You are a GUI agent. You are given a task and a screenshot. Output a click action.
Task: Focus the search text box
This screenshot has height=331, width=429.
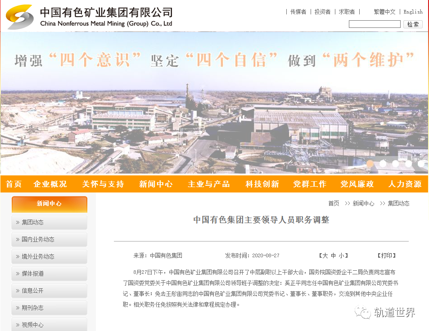click(375, 24)
